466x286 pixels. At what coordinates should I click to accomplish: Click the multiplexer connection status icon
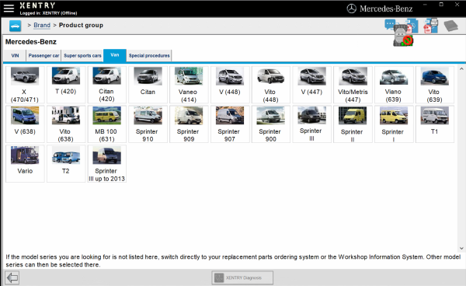pos(403,36)
